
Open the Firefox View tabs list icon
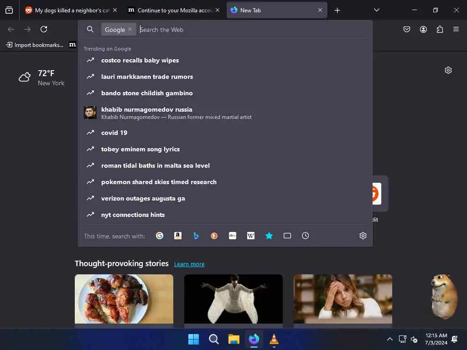[9, 10]
